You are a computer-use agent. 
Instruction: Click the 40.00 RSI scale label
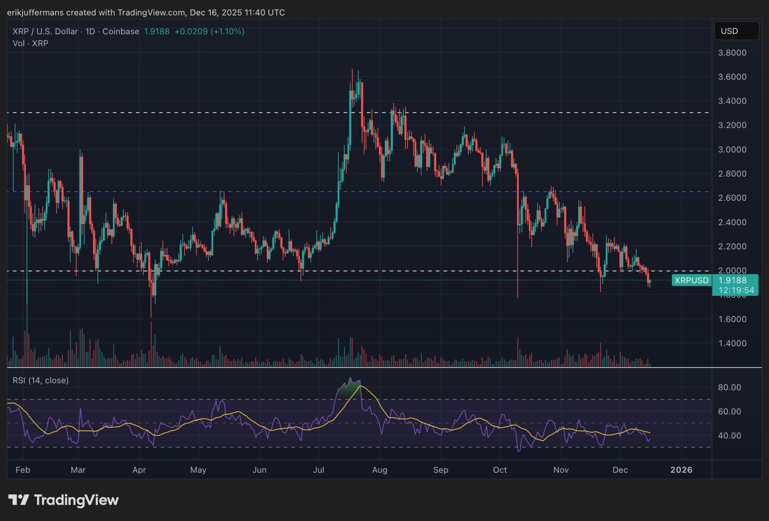(x=729, y=435)
